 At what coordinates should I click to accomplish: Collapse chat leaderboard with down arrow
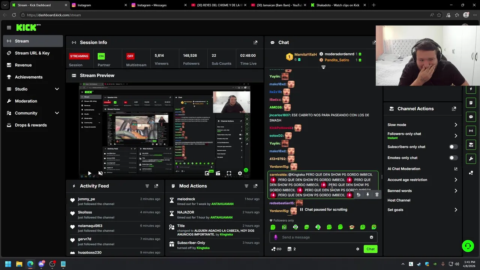323,67
